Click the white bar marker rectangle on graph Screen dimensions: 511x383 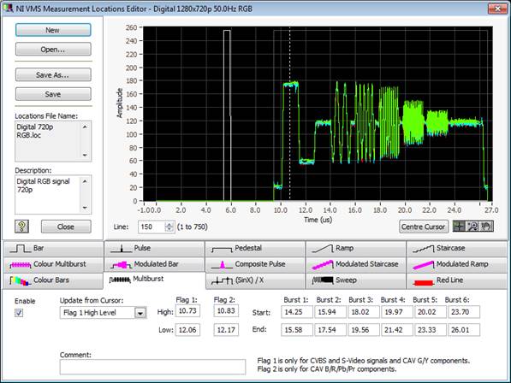click(227, 115)
